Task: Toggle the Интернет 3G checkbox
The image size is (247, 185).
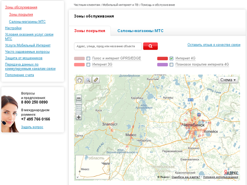Action: 88,64
